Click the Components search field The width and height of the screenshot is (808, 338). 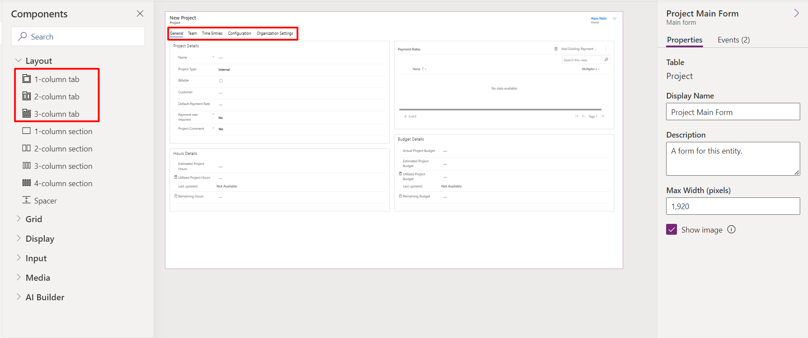[x=78, y=36]
